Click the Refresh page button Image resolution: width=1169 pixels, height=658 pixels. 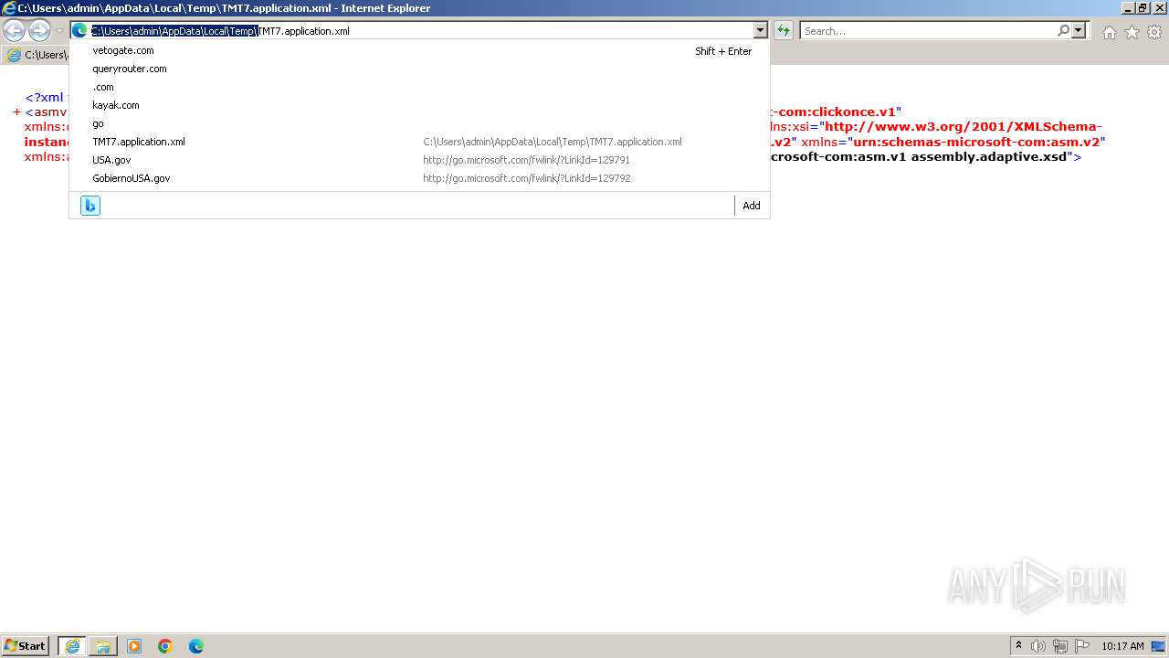[x=784, y=31]
